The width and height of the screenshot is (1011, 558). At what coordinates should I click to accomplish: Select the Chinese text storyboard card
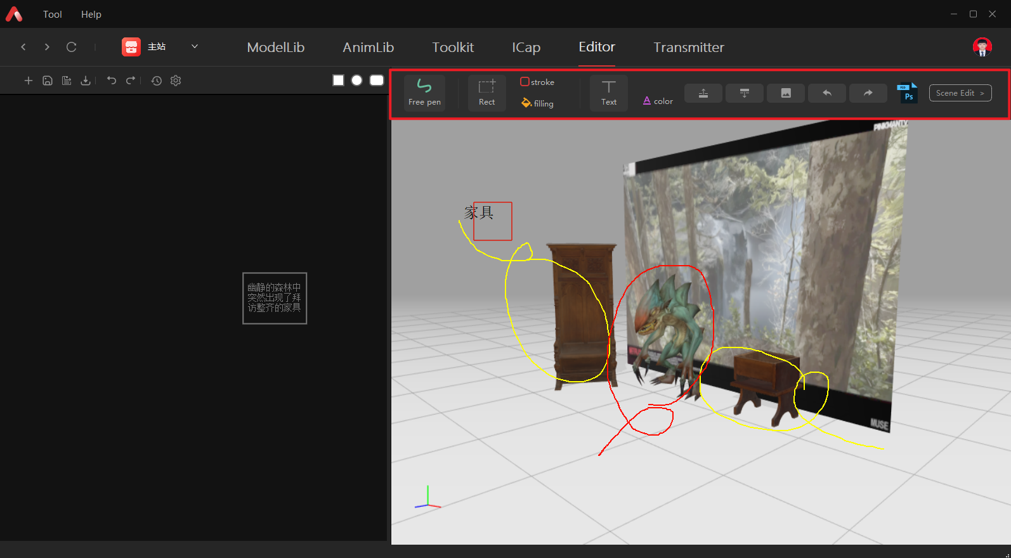275,298
